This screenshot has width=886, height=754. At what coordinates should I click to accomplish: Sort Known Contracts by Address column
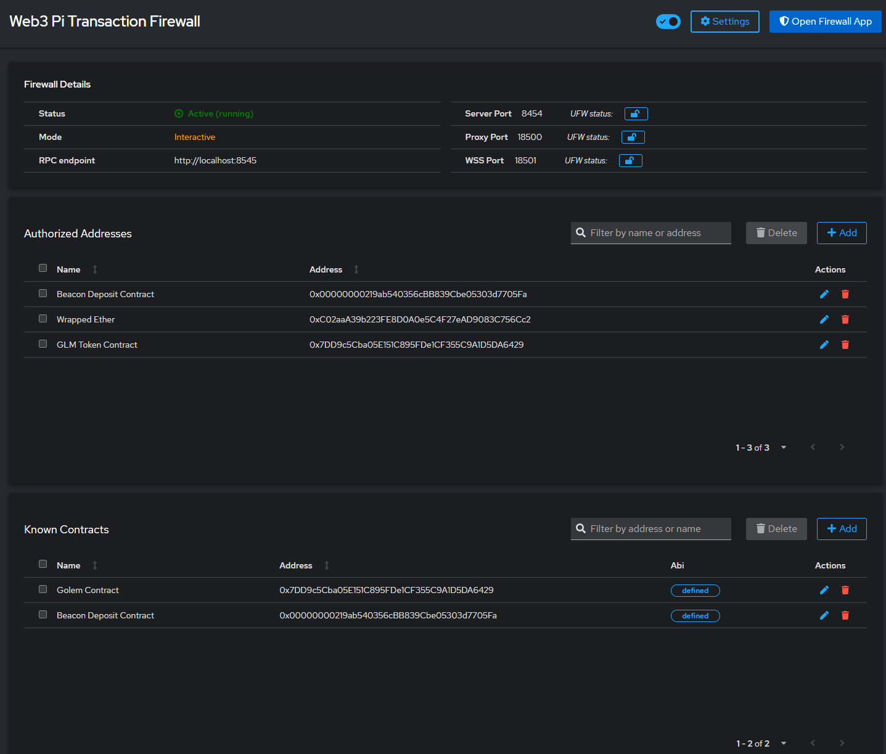[296, 565]
